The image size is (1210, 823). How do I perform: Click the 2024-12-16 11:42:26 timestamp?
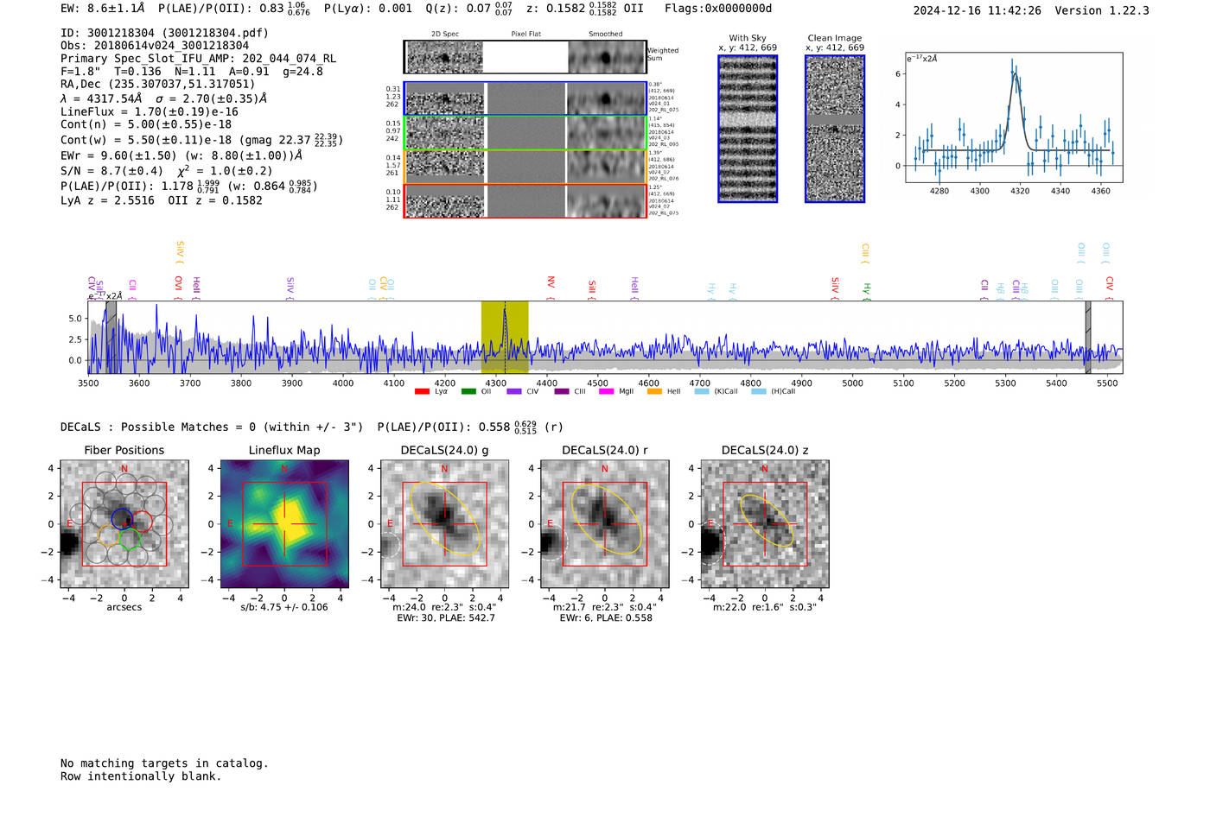coord(978,10)
